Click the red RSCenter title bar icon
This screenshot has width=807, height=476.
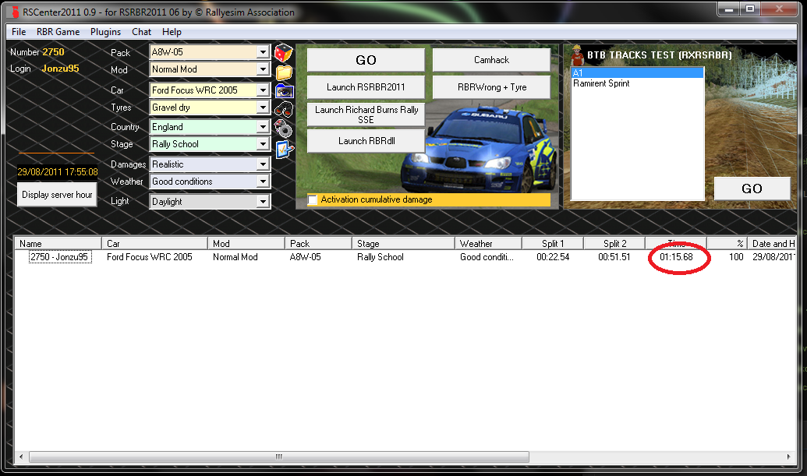pyautogui.click(x=14, y=12)
